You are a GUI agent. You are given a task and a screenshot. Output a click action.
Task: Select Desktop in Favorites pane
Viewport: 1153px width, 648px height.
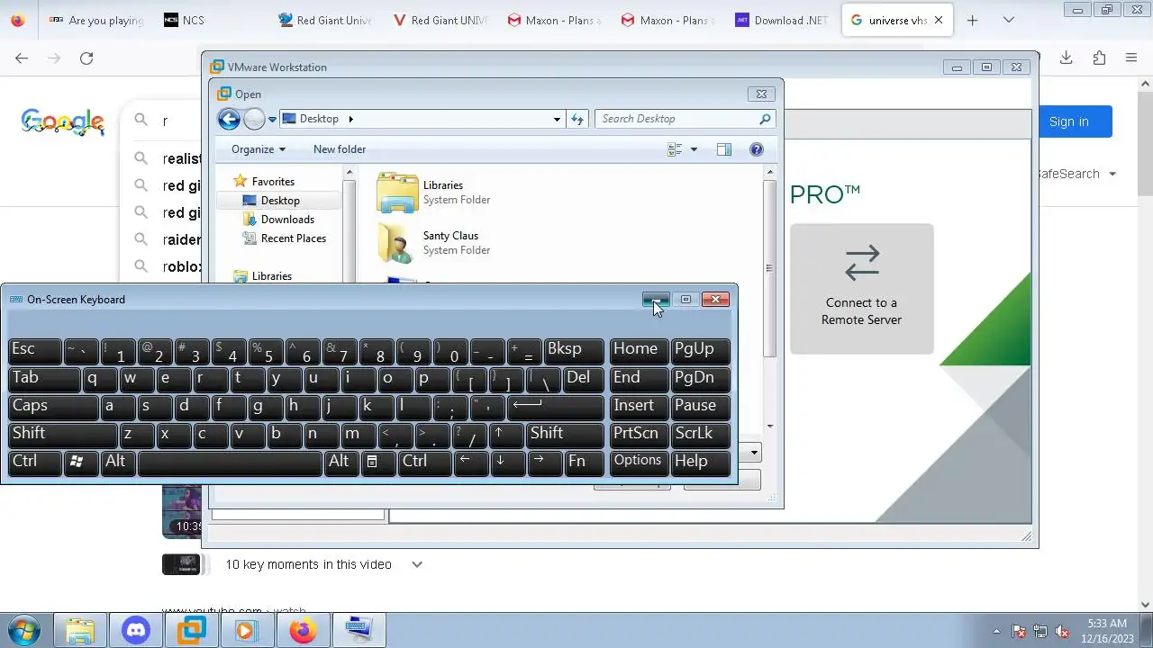coord(278,201)
